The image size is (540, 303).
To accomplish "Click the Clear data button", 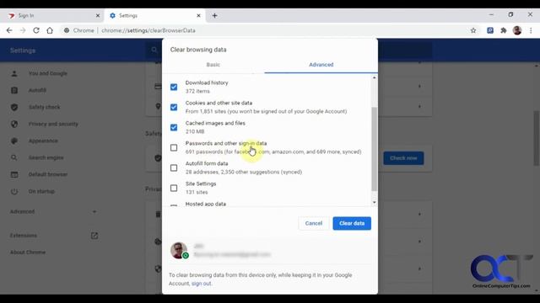I will (x=352, y=223).
